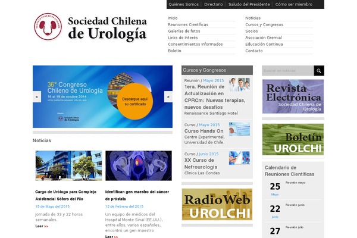Screen dimensions: 357x238
Task: Open the Curso Hands On link
Action: point(203,131)
